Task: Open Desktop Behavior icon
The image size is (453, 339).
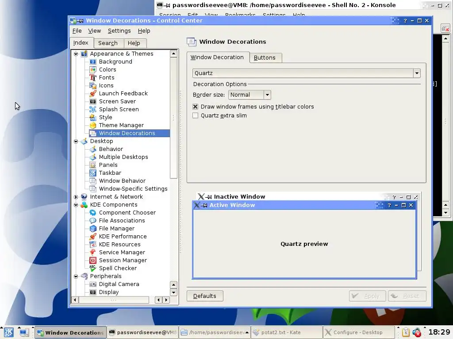Action: tap(93, 149)
